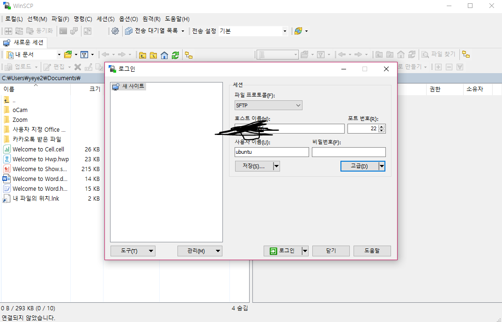This screenshot has height=322, width=502.
Task: Click the 호스트 이름 input field
Action: click(289, 129)
